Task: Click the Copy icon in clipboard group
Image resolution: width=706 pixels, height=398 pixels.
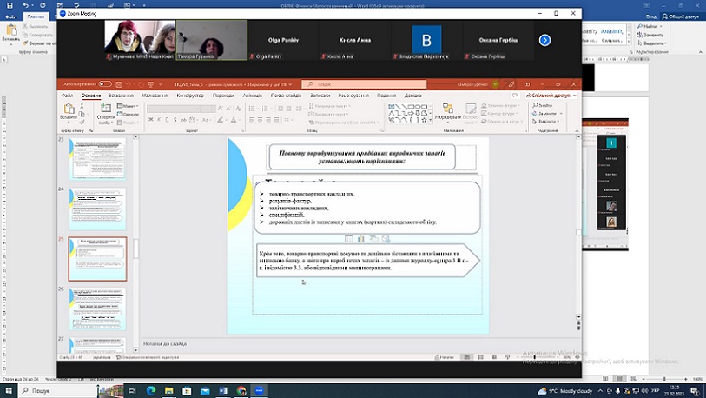Action: (82, 114)
